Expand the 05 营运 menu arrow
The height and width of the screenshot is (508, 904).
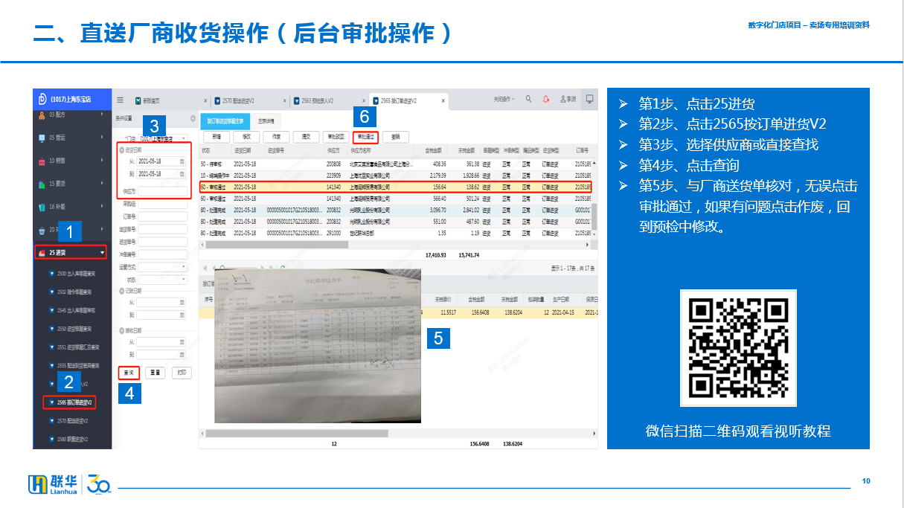pyautogui.click(x=102, y=138)
